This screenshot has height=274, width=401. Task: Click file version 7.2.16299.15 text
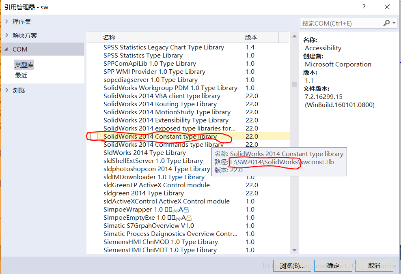pos(323,97)
